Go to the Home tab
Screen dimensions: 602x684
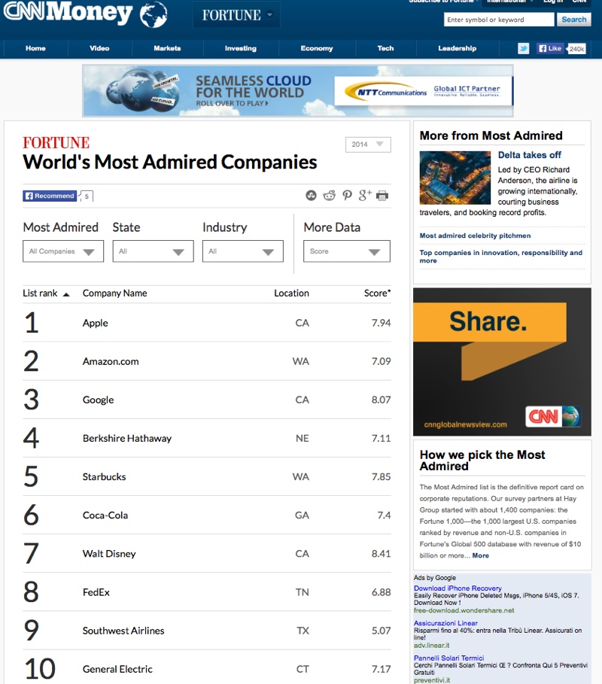point(35,48)
